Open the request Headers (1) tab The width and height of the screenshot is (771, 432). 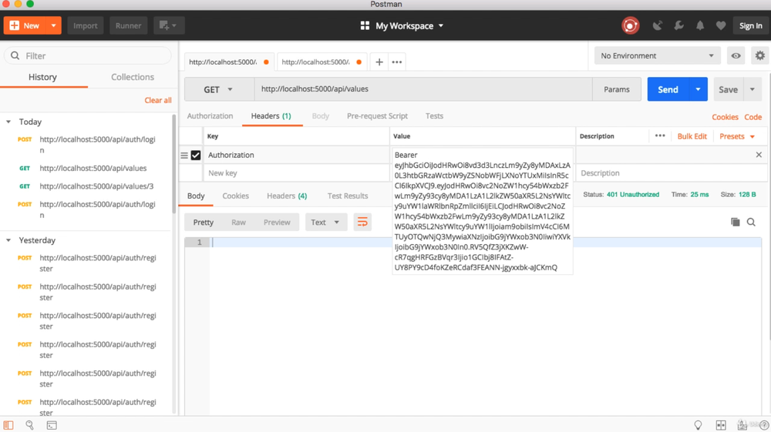tap(271, 116)
